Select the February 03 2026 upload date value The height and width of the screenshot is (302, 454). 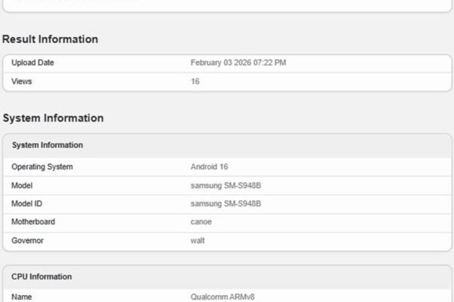(238, 63)
